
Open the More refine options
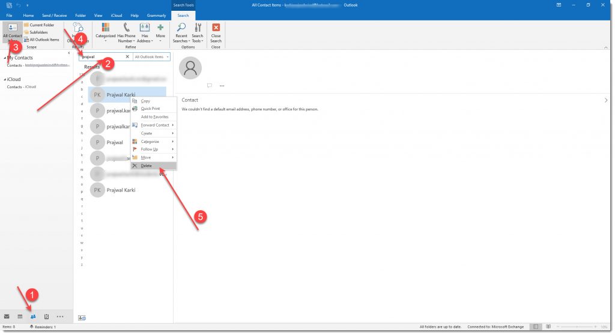(160, 32)
